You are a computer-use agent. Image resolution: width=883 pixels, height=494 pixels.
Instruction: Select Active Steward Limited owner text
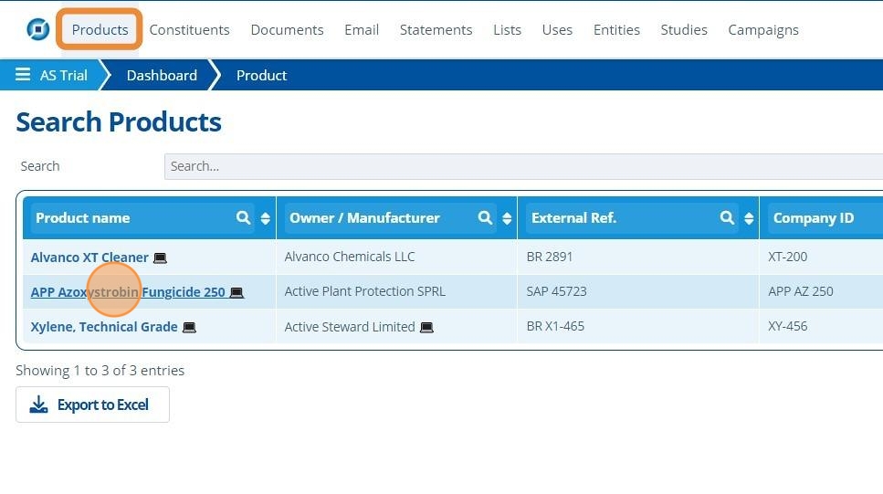click(x=350, y=327)
